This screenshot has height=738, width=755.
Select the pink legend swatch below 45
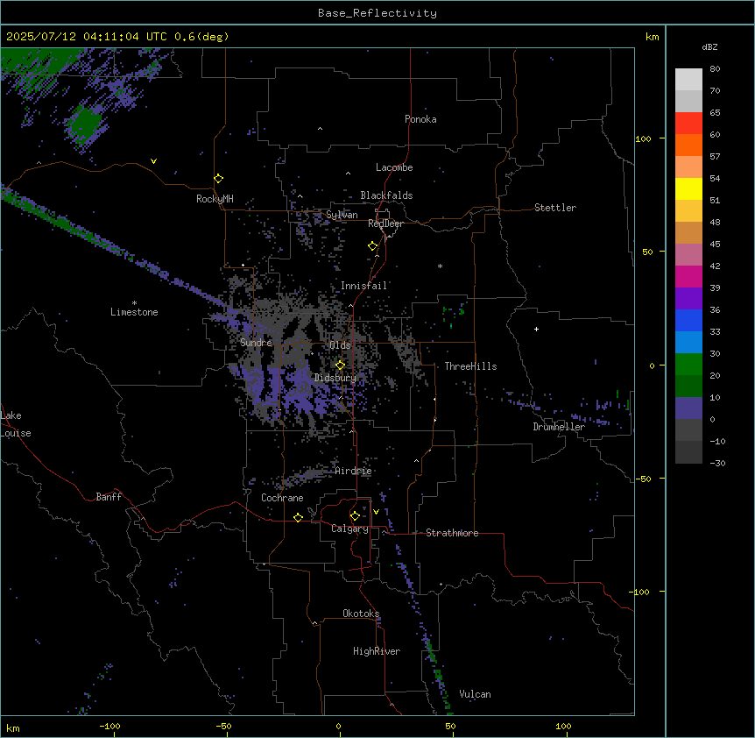click(688, 255)
